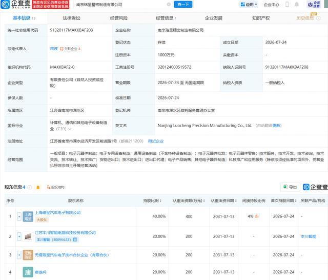Click the 40.00% shareholding cell
The height and width of the screenshot is (280, 328).
[x=159, y=216]
